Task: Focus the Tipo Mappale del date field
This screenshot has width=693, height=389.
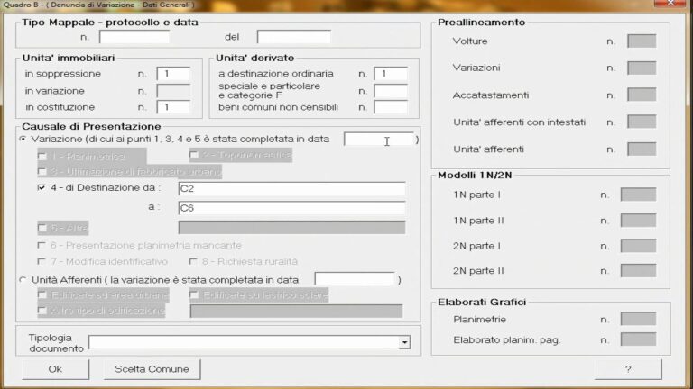Action: point(294,37)
